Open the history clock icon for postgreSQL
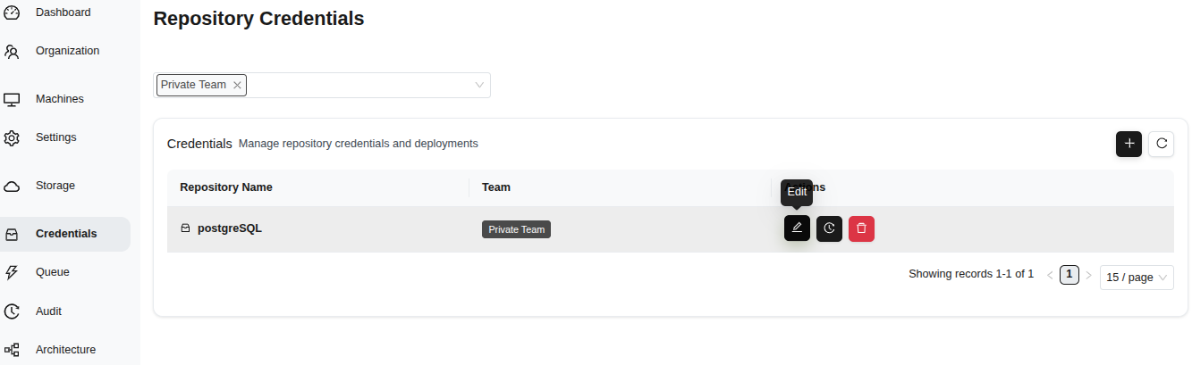 (x=829, y=228)
